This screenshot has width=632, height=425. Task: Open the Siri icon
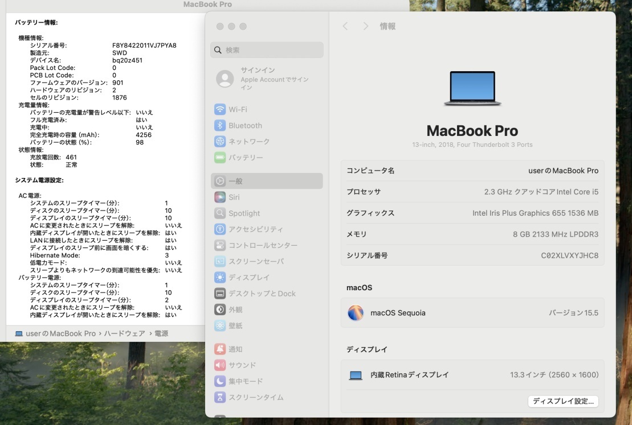click(219, 197)
